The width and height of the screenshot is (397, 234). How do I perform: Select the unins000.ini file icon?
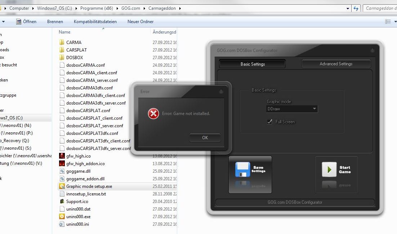[x=62, y=224]
